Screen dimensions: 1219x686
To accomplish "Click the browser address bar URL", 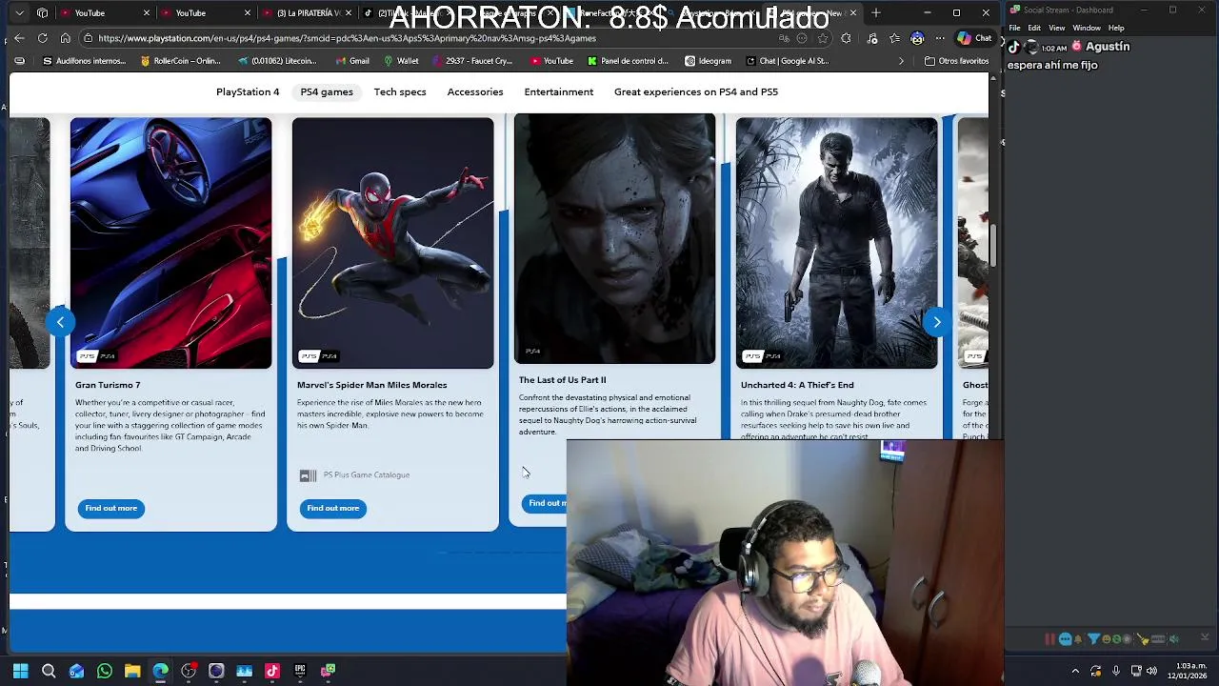I will click(x=347, y=38).
